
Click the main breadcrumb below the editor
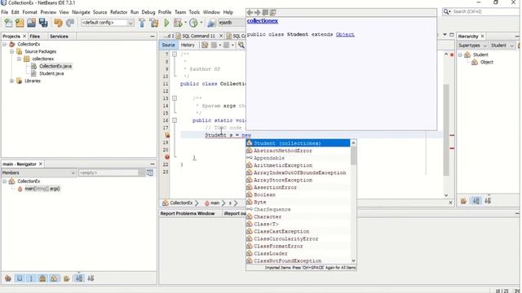coord(215,203)
